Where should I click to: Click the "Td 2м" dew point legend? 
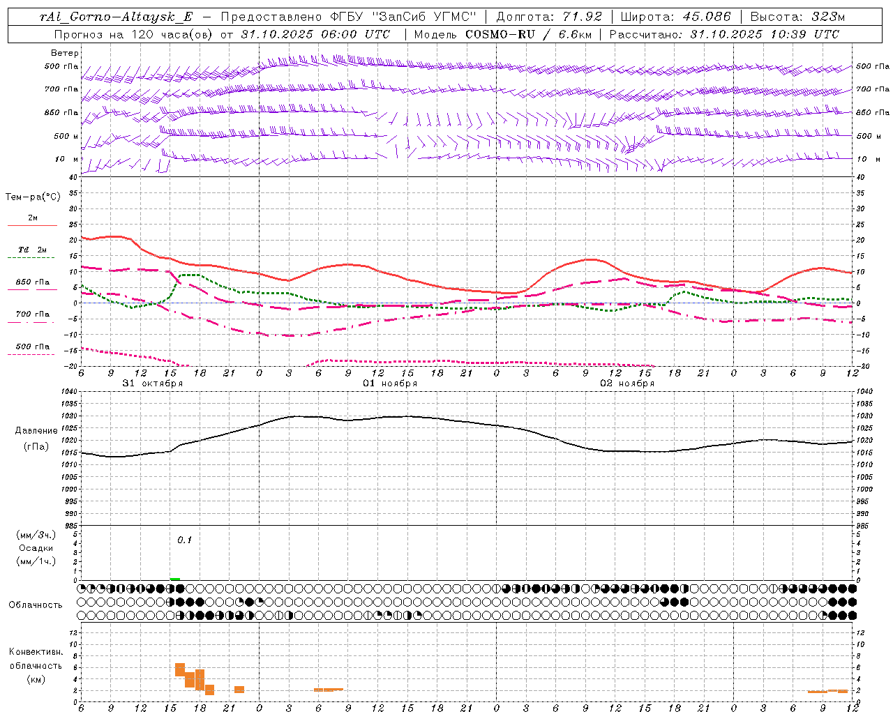tap(32, 250)
